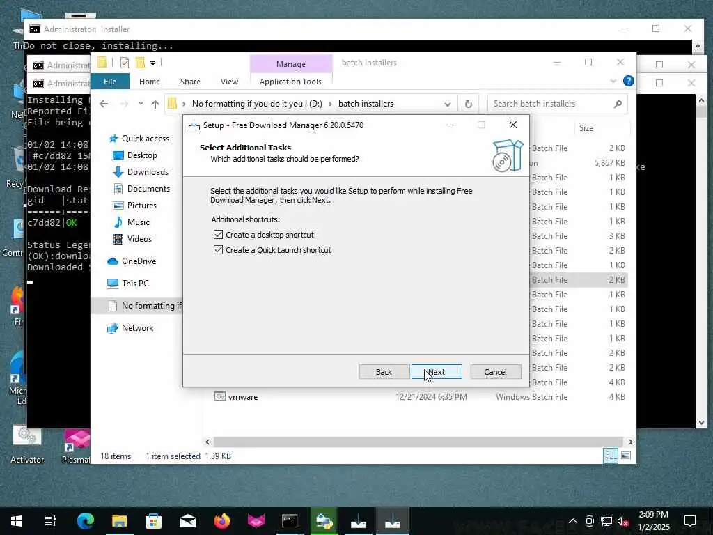Open Microsoft Store from taskbar
Viewport: 713px width, 535px height.
coord(154,521)
